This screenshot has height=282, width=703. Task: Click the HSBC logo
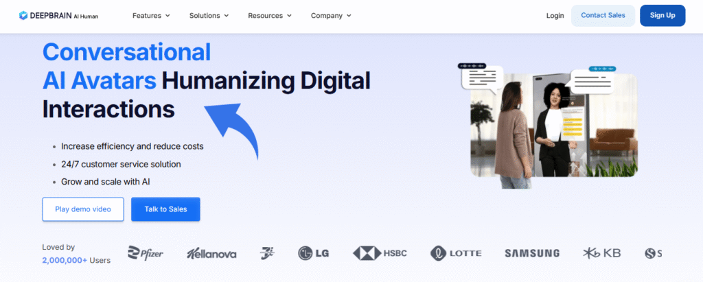pyautogui.click(x=380, y=253)
